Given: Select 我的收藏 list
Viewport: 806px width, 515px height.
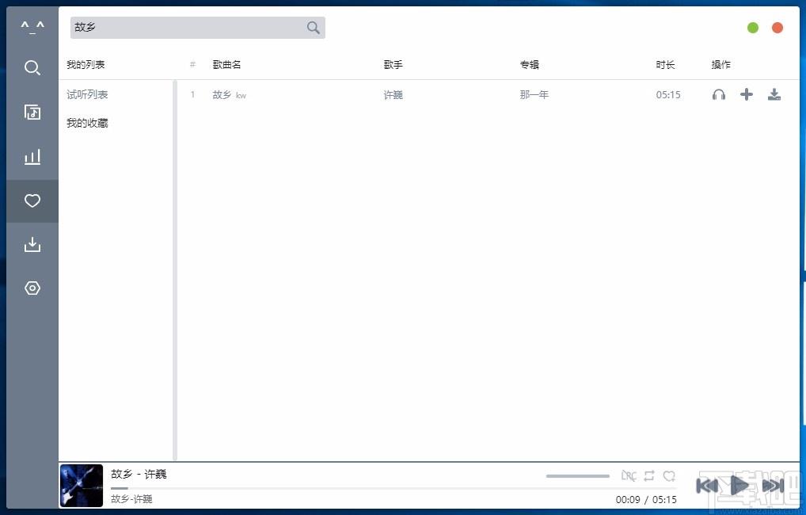Looking at the screenshot, I should tap(87, 123).
